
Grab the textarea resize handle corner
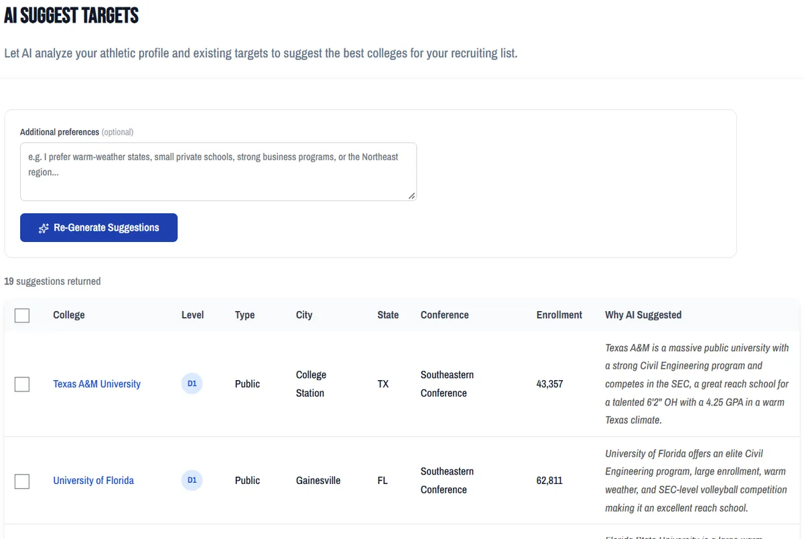(411, 196)
